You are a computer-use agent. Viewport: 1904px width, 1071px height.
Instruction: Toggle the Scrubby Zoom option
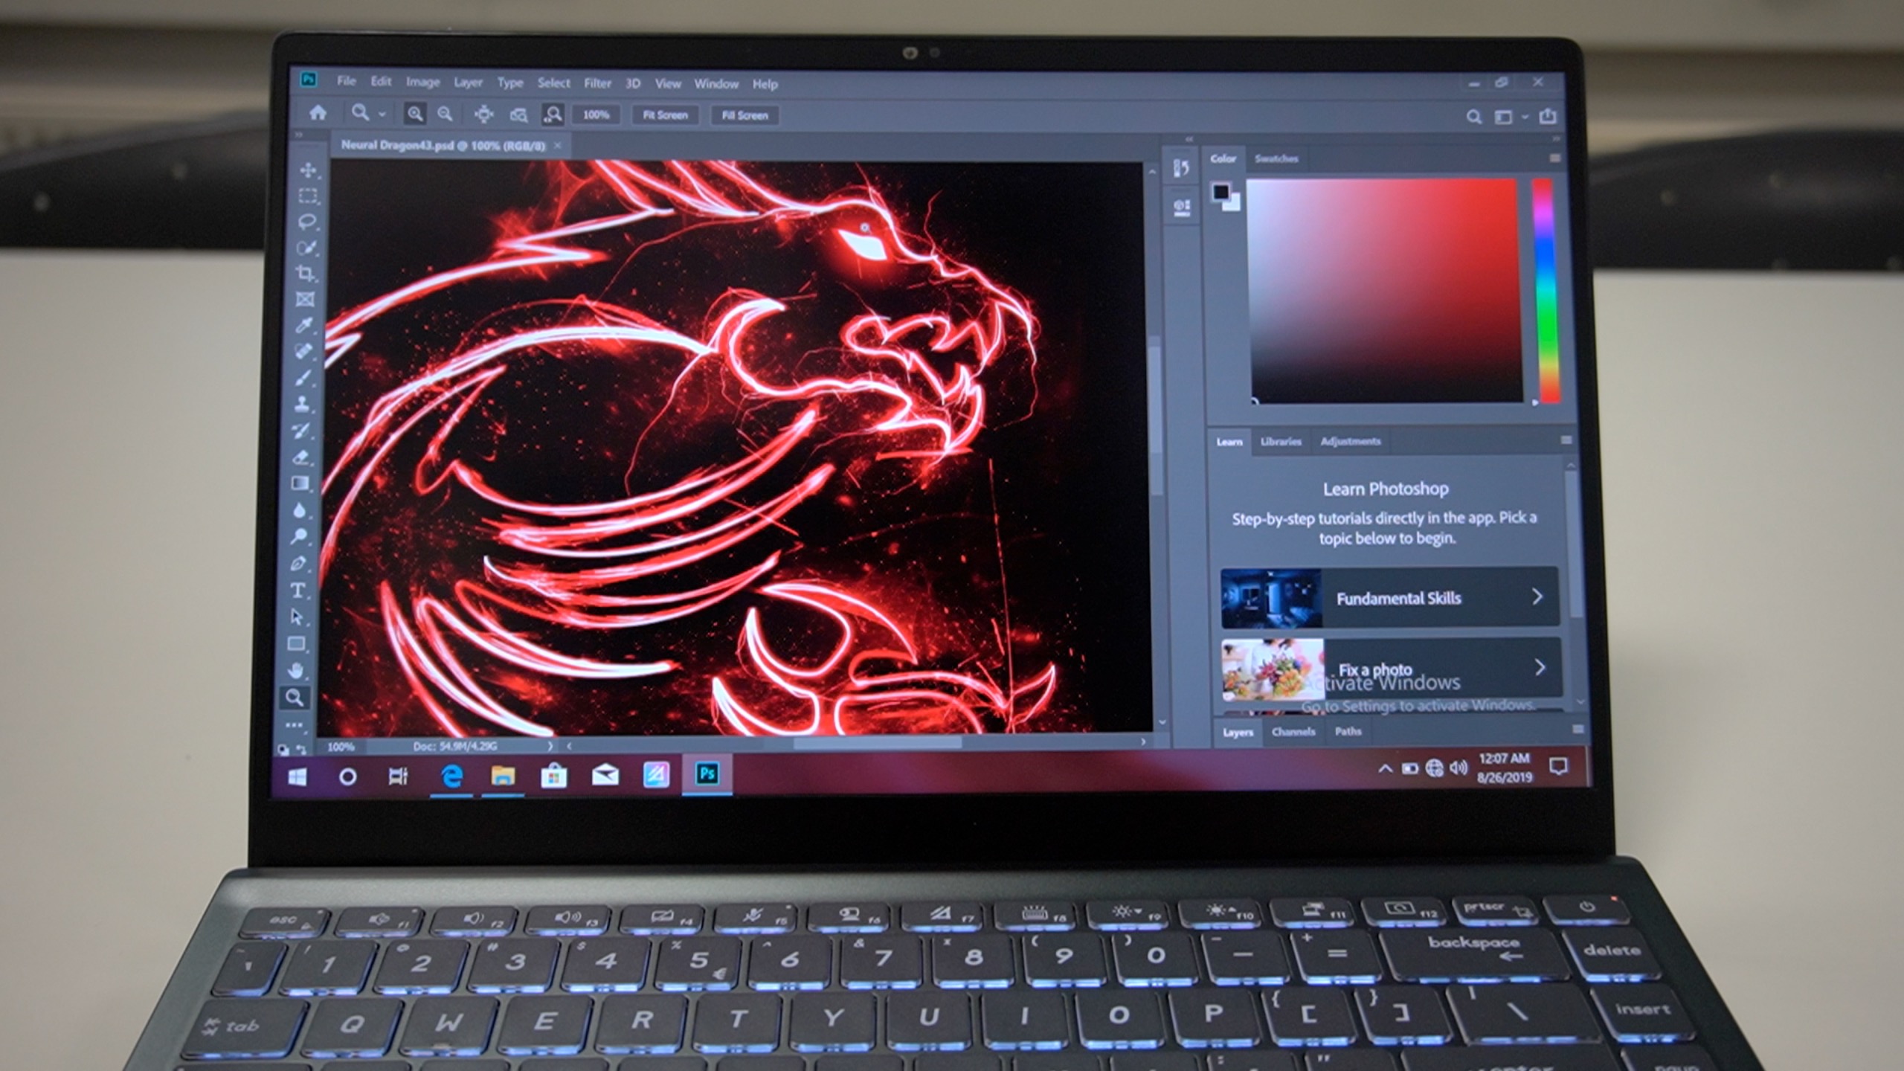click(x=553, y=114)
